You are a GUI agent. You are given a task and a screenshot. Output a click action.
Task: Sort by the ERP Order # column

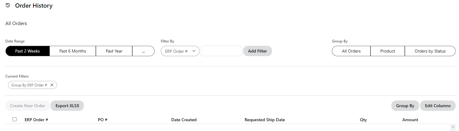pos(36,120)
